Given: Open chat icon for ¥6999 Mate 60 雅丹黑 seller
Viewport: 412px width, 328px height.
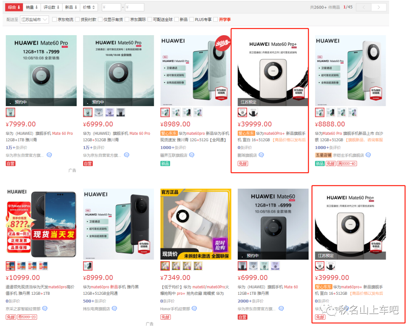Looking at the screenshot, I should (281, 308).
